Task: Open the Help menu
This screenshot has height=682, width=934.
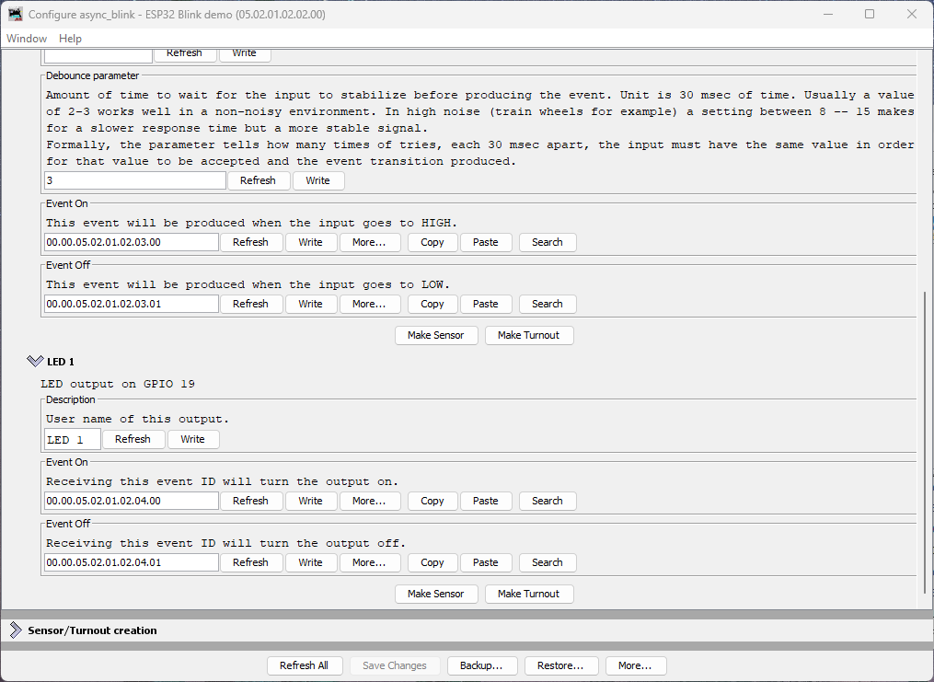Action: pyautogui.click(x=70, y=39)
